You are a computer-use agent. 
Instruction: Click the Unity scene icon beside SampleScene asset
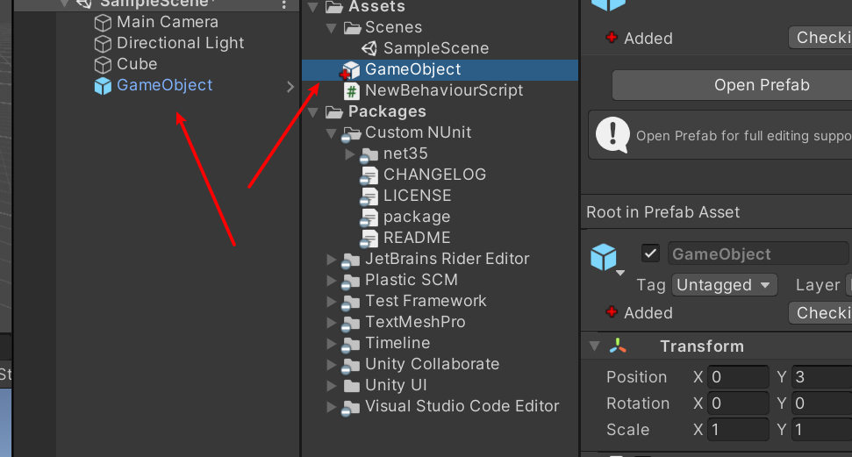point(369,48)
